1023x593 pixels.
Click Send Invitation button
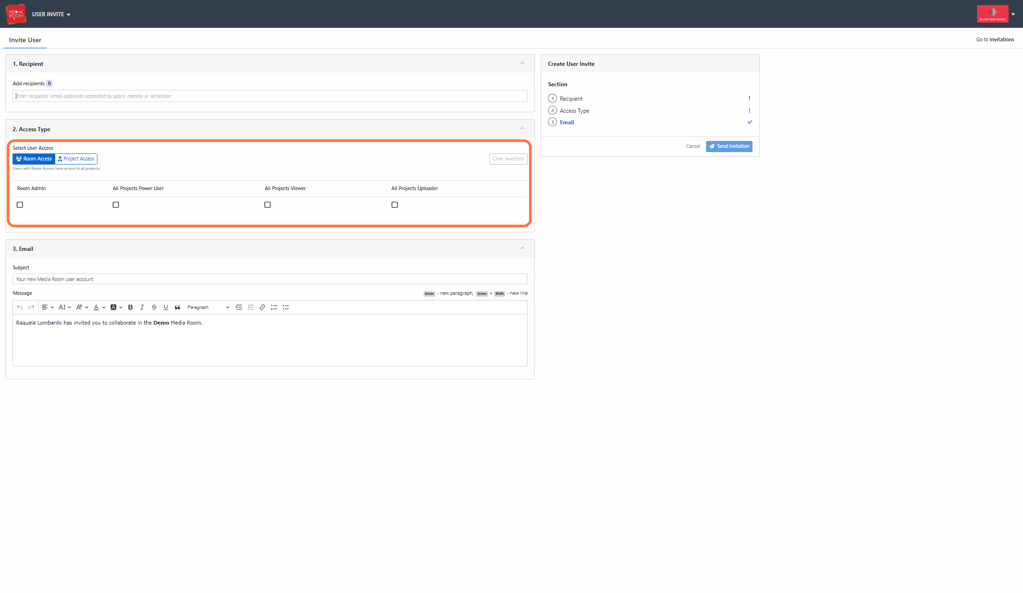729,147
